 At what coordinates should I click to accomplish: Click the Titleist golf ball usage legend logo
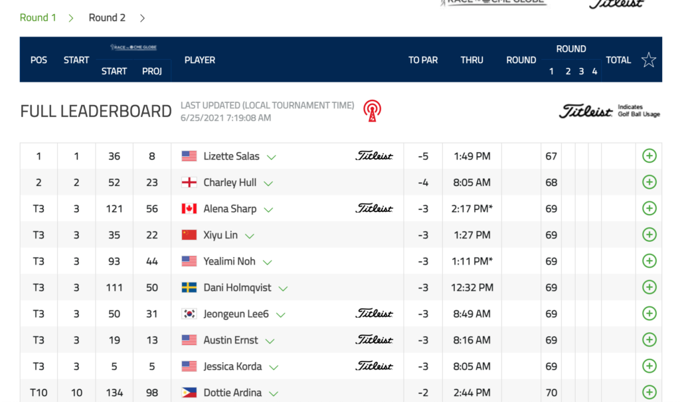point(586,111)
